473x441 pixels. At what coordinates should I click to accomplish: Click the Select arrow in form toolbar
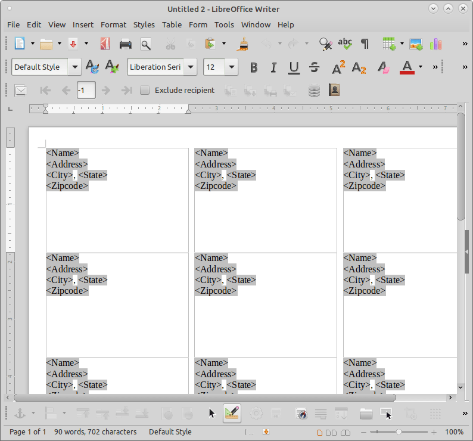212,414
